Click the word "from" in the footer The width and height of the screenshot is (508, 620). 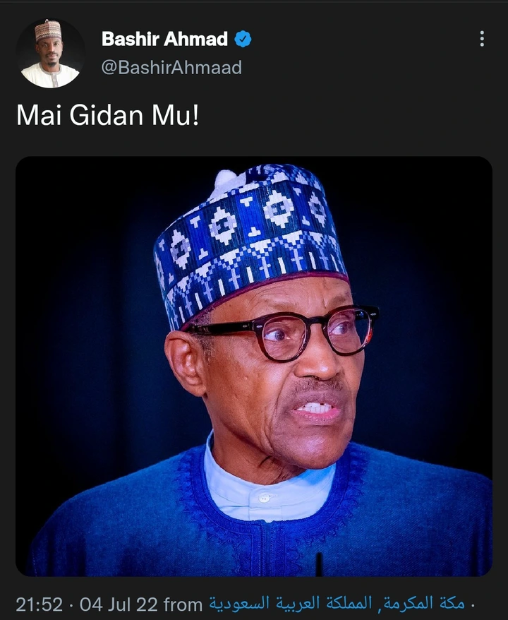point(183,604)
